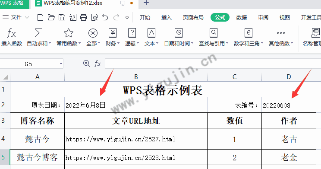The width and height of the screenshot is (321, 169).
Task: Open the Other Functions ellipsis icon
Action: 281,33
